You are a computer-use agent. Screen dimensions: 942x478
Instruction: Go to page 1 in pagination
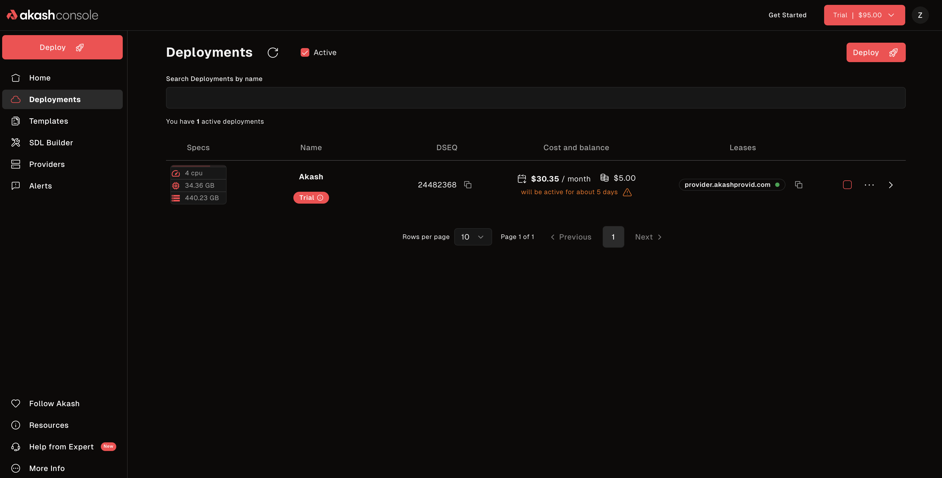(613, 237)
